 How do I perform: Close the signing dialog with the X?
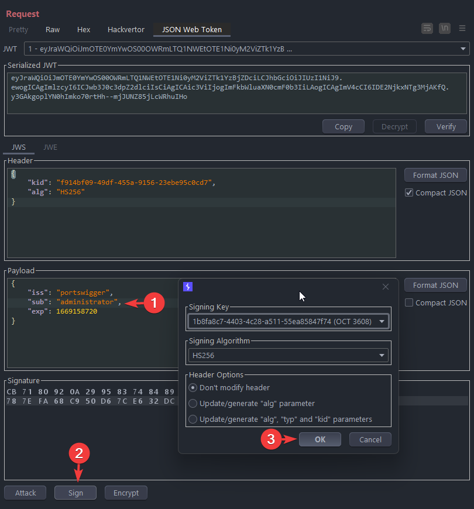point(385,287)
